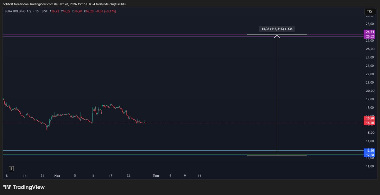Image resolution: width=380 pixels, height=195 pixels.
Task: Click the 12,90 blue price label
Action: (370, 150)
